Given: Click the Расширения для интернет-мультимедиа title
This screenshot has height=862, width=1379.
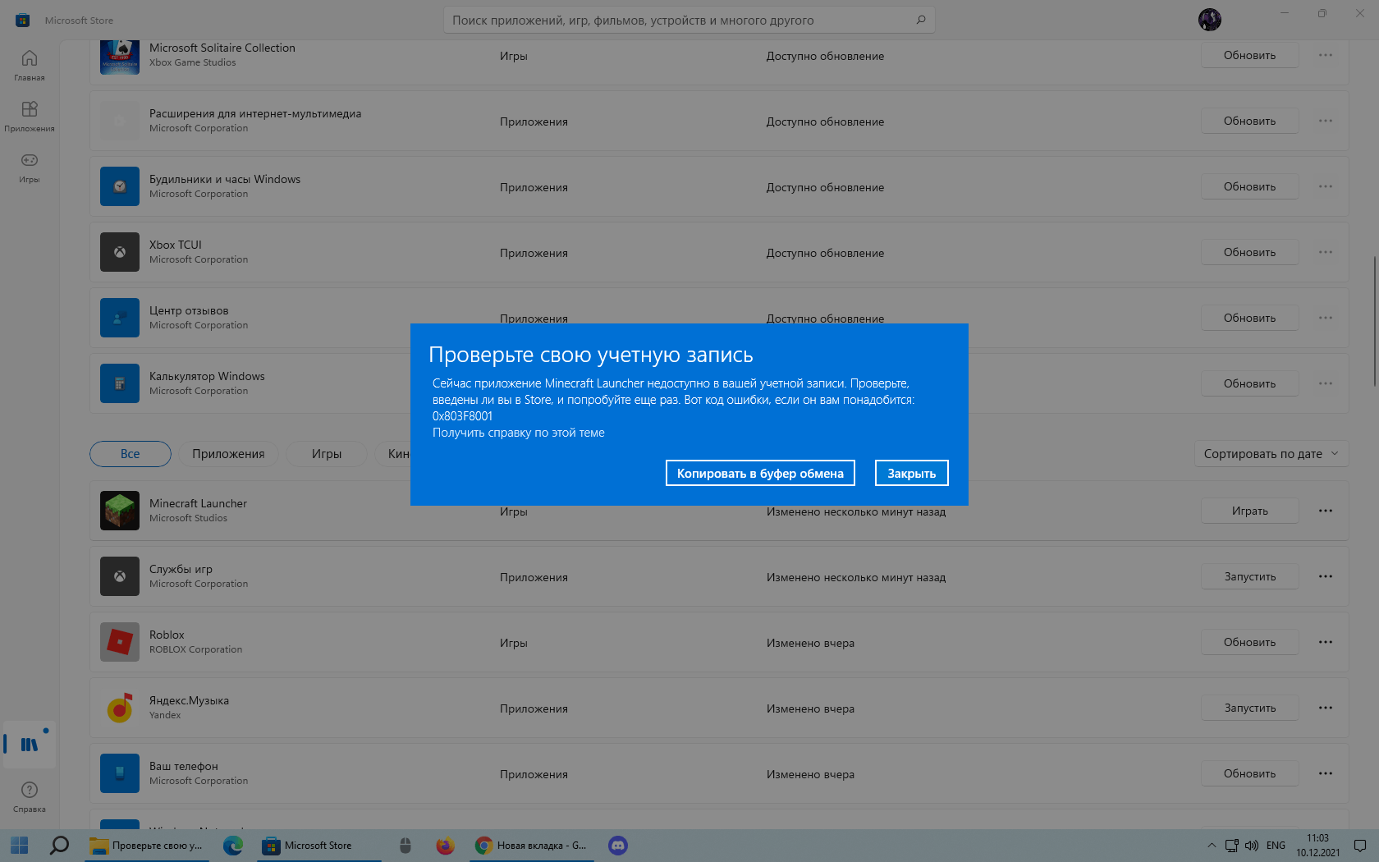Looking at the screenshot, I should tap(255, 113).
